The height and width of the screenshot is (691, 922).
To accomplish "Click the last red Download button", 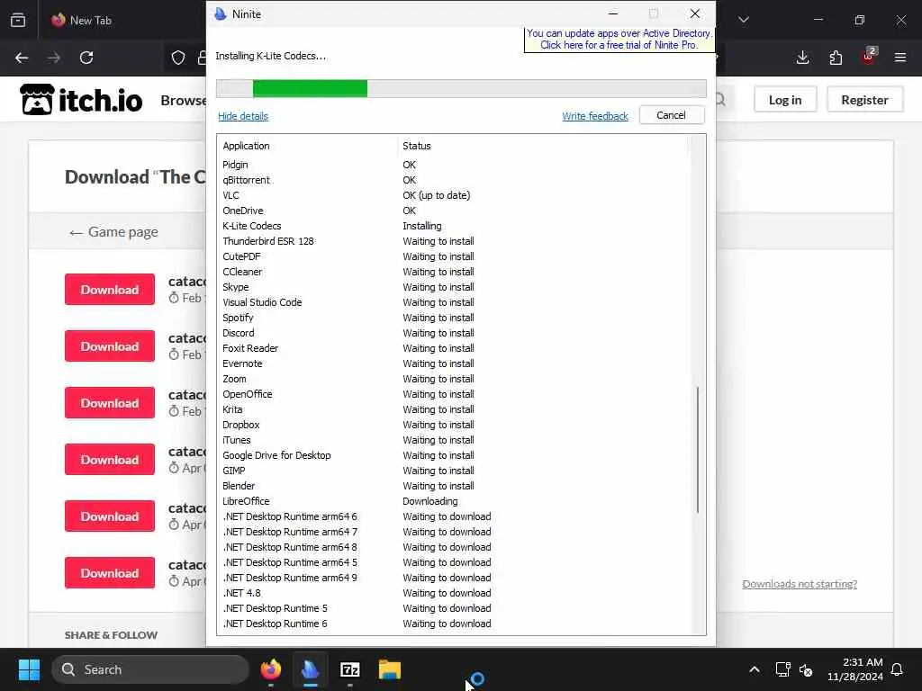I will pyautogui.click(x=110, y=573).
